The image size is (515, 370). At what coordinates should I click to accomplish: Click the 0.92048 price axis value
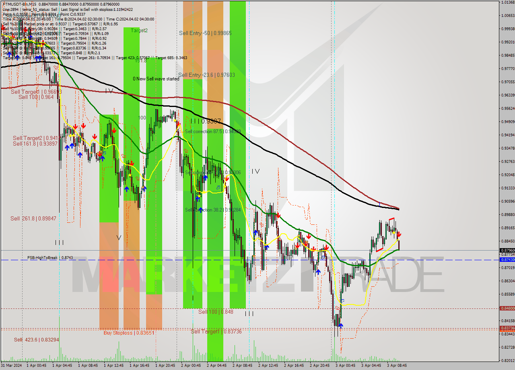[508, 175]
